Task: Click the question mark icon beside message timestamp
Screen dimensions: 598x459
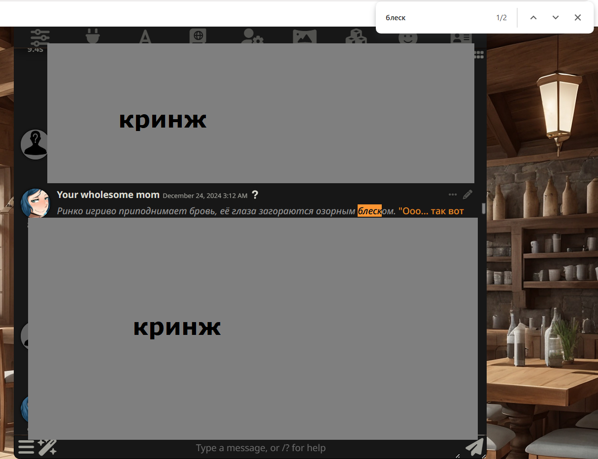Action: point(255,195)
